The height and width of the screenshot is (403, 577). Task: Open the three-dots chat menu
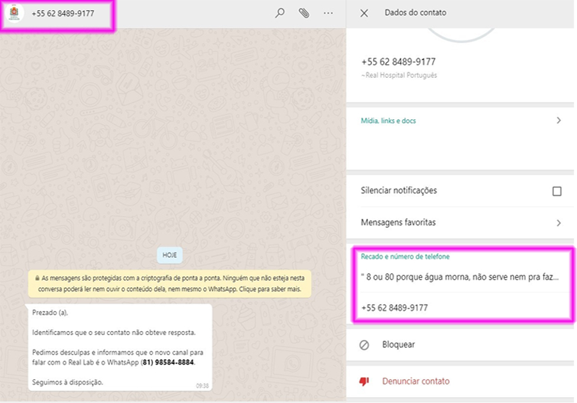[x=328, y=13]
